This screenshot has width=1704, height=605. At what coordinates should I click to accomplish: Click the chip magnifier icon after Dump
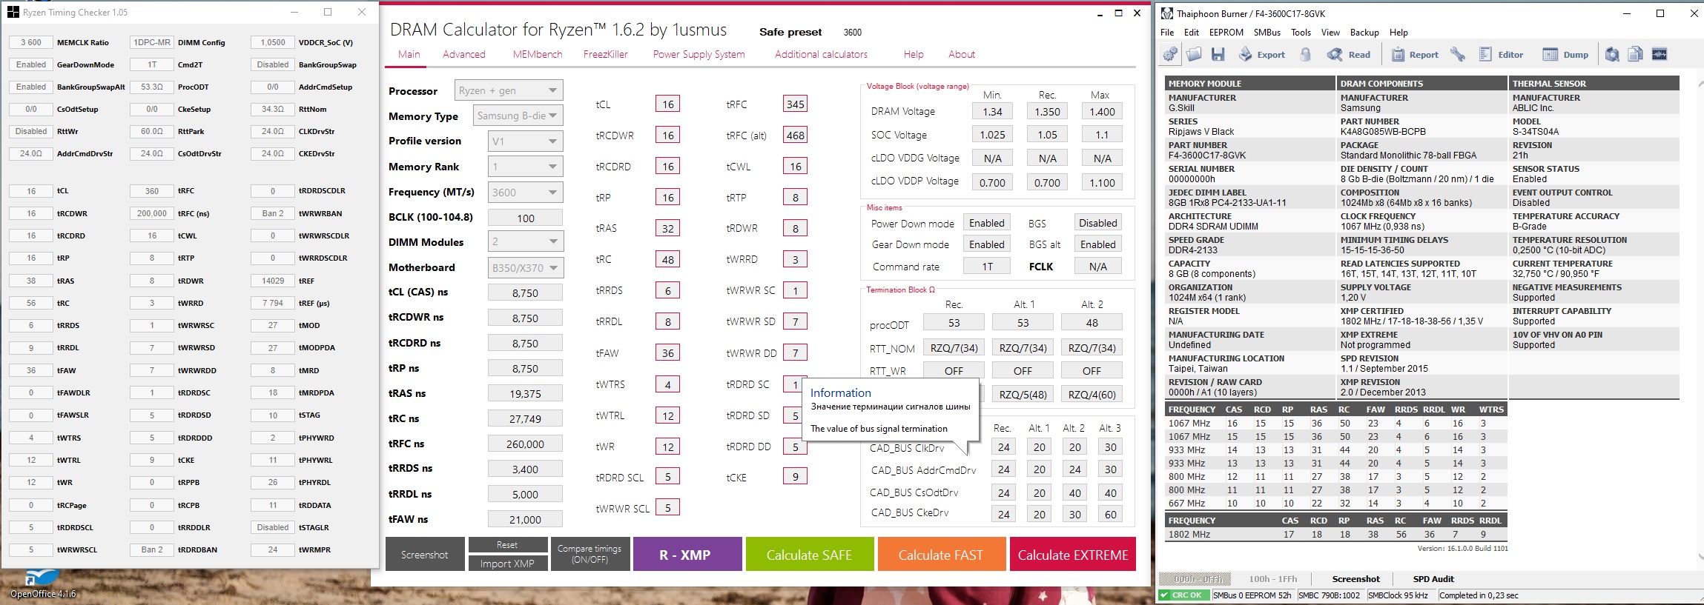coord(1612,54)
